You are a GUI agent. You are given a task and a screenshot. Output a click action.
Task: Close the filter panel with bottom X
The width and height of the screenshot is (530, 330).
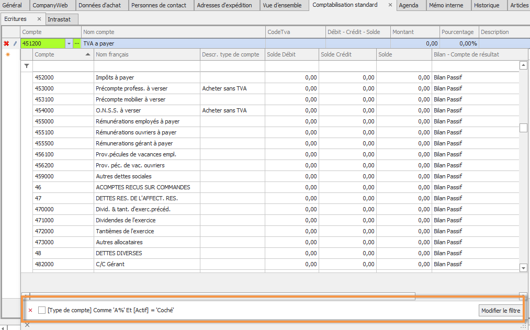click(27, 325)
